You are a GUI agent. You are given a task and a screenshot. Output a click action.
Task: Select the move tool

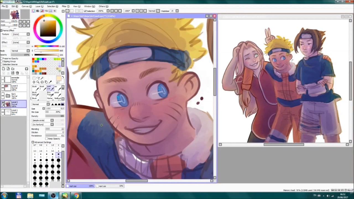coord(34,82)
